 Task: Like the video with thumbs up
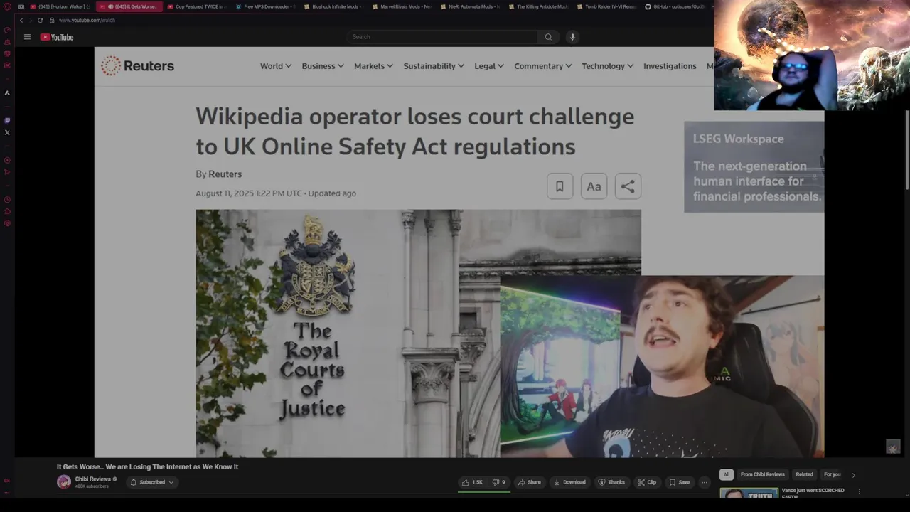click(472, 482)
